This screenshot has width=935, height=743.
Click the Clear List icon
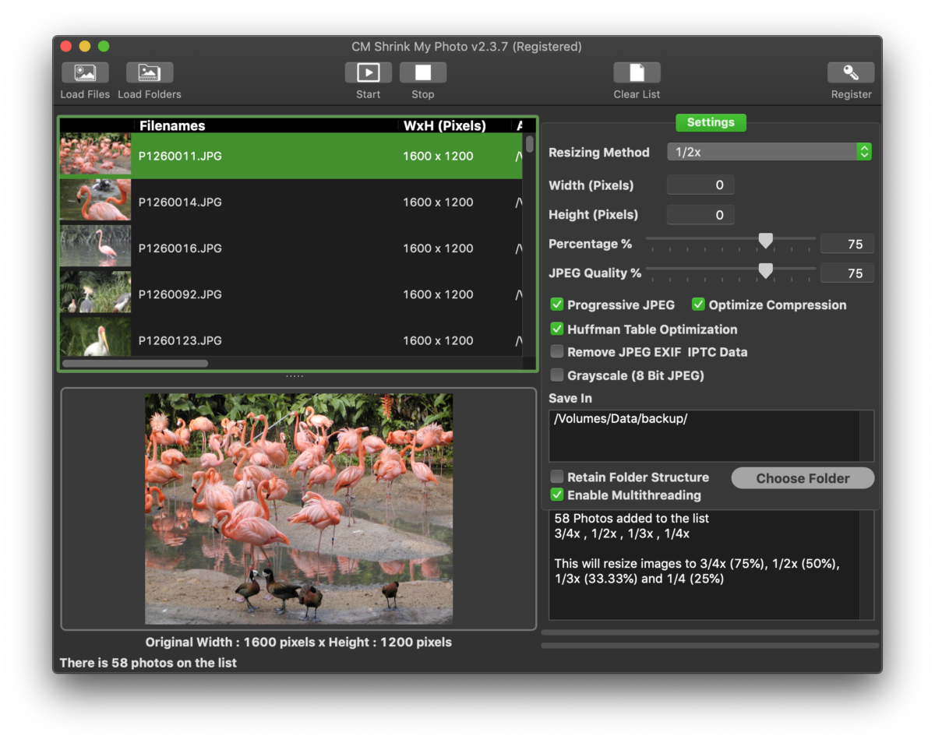pyautogui.click(x=637, y=72)
